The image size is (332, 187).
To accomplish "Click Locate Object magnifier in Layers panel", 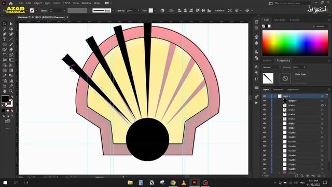I will pos(302,176).
